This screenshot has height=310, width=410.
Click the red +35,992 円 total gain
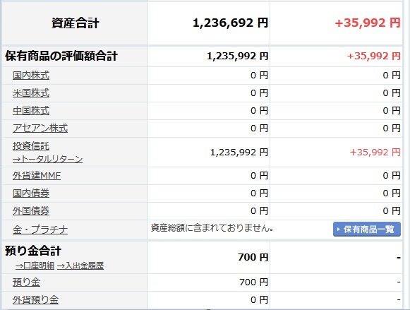pyautogui.click(x=368, y=23)
